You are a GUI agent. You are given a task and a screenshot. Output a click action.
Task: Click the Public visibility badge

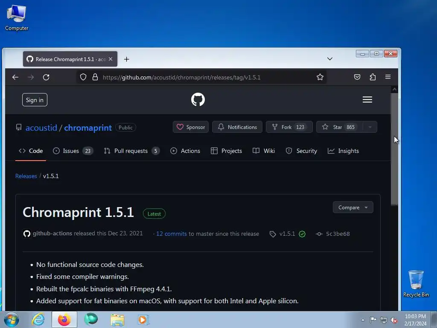click(x=125, y=127)
